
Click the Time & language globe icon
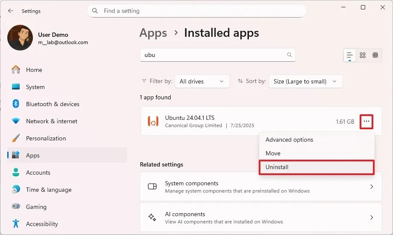pyautogui.click(x=16, y=189)
